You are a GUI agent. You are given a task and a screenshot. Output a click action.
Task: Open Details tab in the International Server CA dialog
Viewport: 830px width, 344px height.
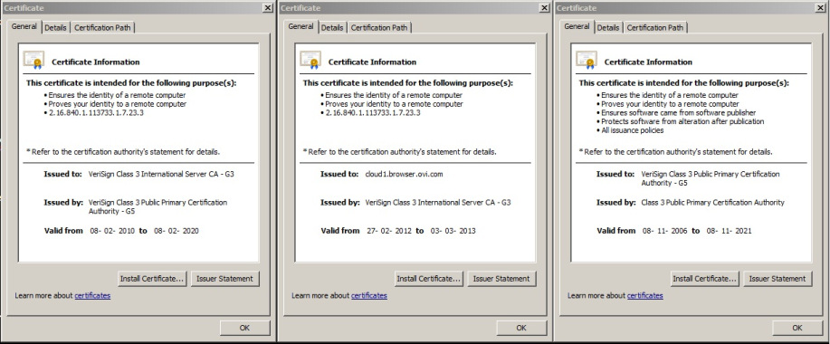(x=55, y=27)
